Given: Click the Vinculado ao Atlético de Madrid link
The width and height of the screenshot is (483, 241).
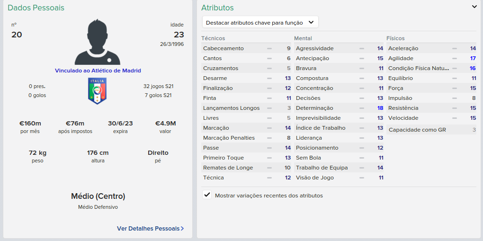Looking at the screenshot, I should (x=98, y=71).
